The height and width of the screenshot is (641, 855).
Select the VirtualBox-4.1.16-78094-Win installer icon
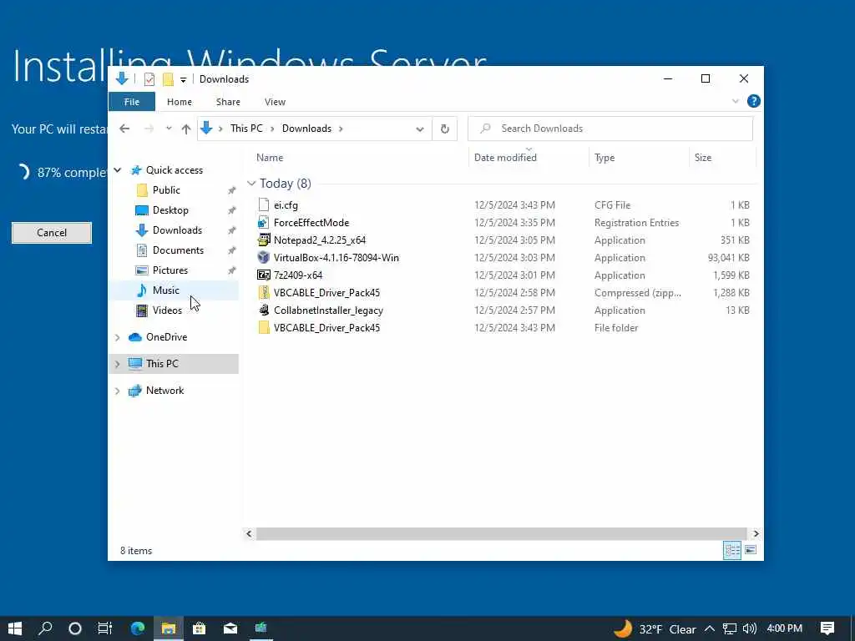click(x=264, y=257)
